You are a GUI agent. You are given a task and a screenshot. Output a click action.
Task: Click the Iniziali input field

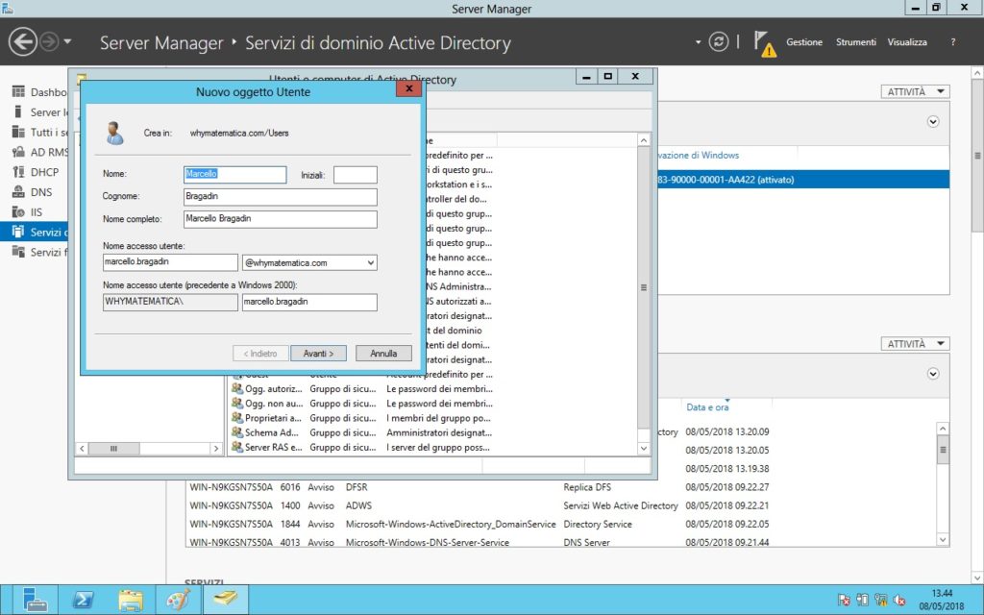pyautogui.click(x=356, y=175)
